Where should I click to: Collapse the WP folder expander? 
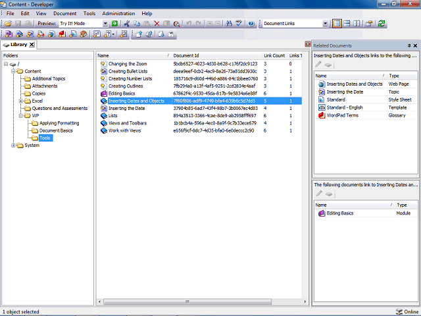point(20,116)
